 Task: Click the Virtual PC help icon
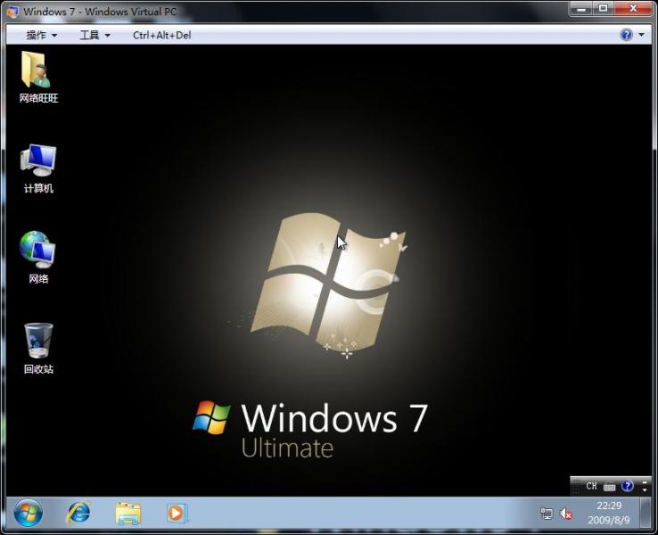point(626,35)
